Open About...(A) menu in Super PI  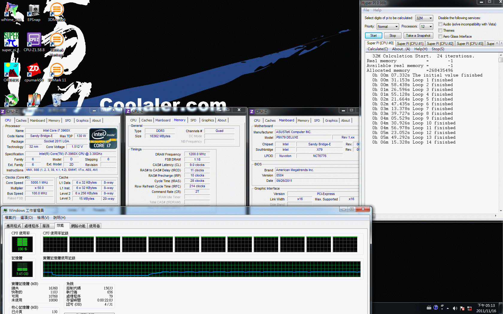401,49
